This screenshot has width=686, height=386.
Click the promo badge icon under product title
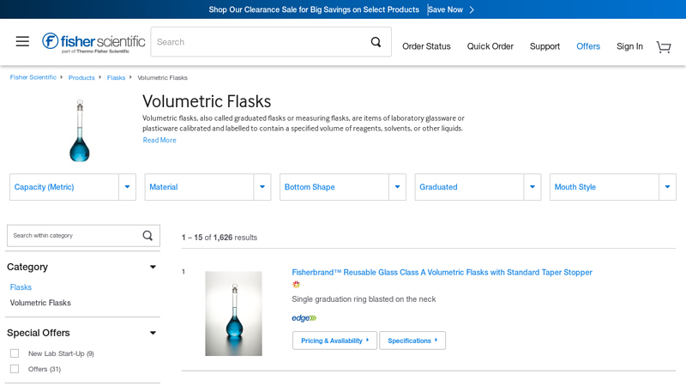(296, 285)
